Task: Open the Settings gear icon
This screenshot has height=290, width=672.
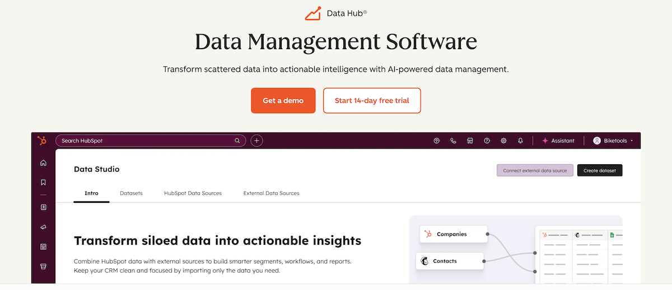Action: [x=503, y=141]
